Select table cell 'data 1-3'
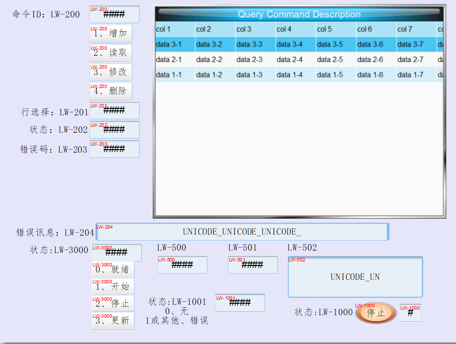This screenshot has width=456, height=344. point(256,75)
